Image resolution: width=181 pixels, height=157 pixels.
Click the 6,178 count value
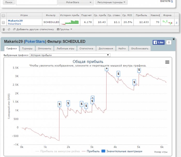click(88, 22)
